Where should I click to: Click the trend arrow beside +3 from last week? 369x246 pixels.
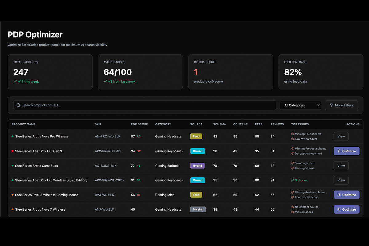tap(105, 81)
